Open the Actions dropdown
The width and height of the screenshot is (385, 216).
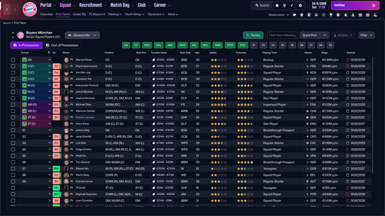tap(343, 35)
